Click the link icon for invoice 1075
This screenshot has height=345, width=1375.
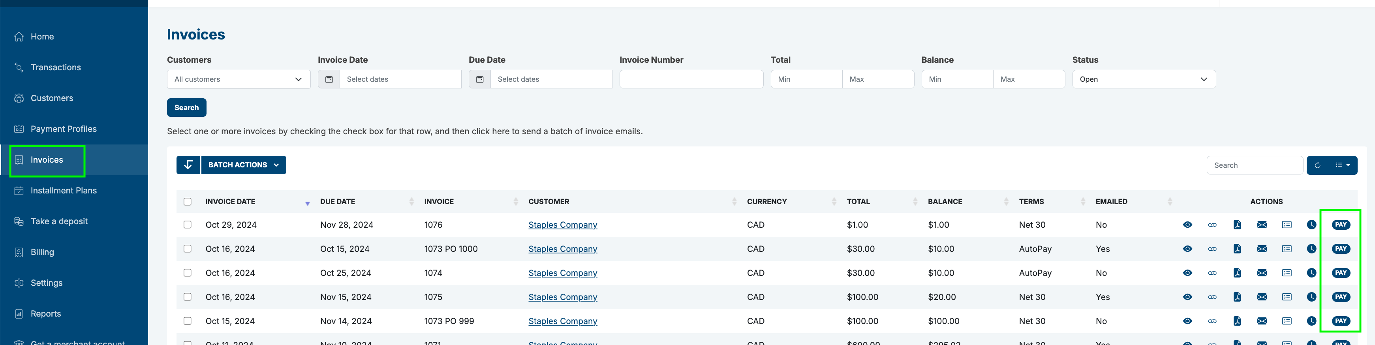(1212, 297)
